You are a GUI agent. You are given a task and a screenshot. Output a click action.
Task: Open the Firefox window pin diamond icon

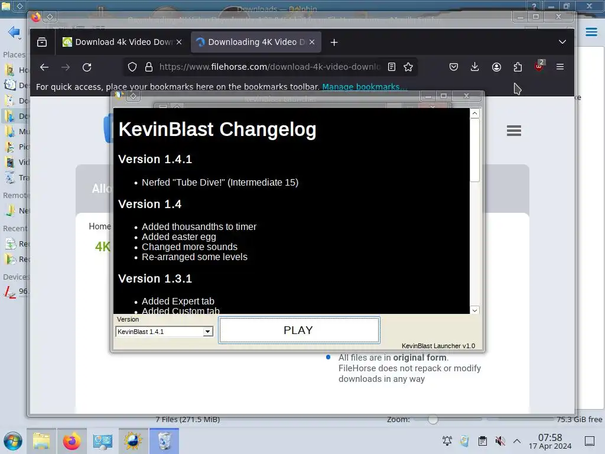50,17
